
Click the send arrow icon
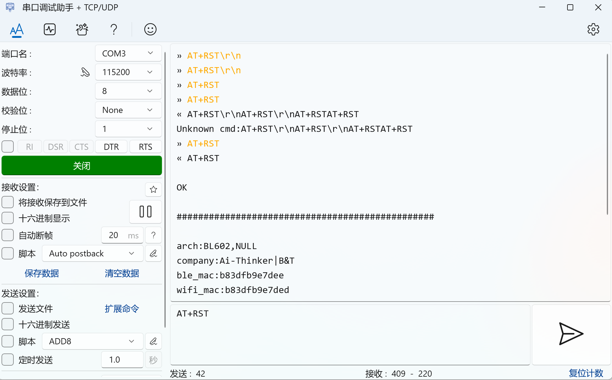(571, 334)
